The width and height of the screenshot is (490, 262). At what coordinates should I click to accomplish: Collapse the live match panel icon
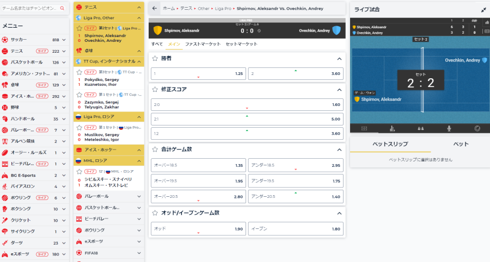[483, 10]
